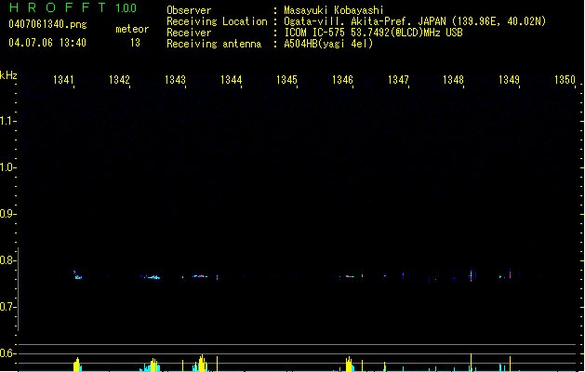
Task: Click the Receiving Location label
Action: click(x=217, y=21)
